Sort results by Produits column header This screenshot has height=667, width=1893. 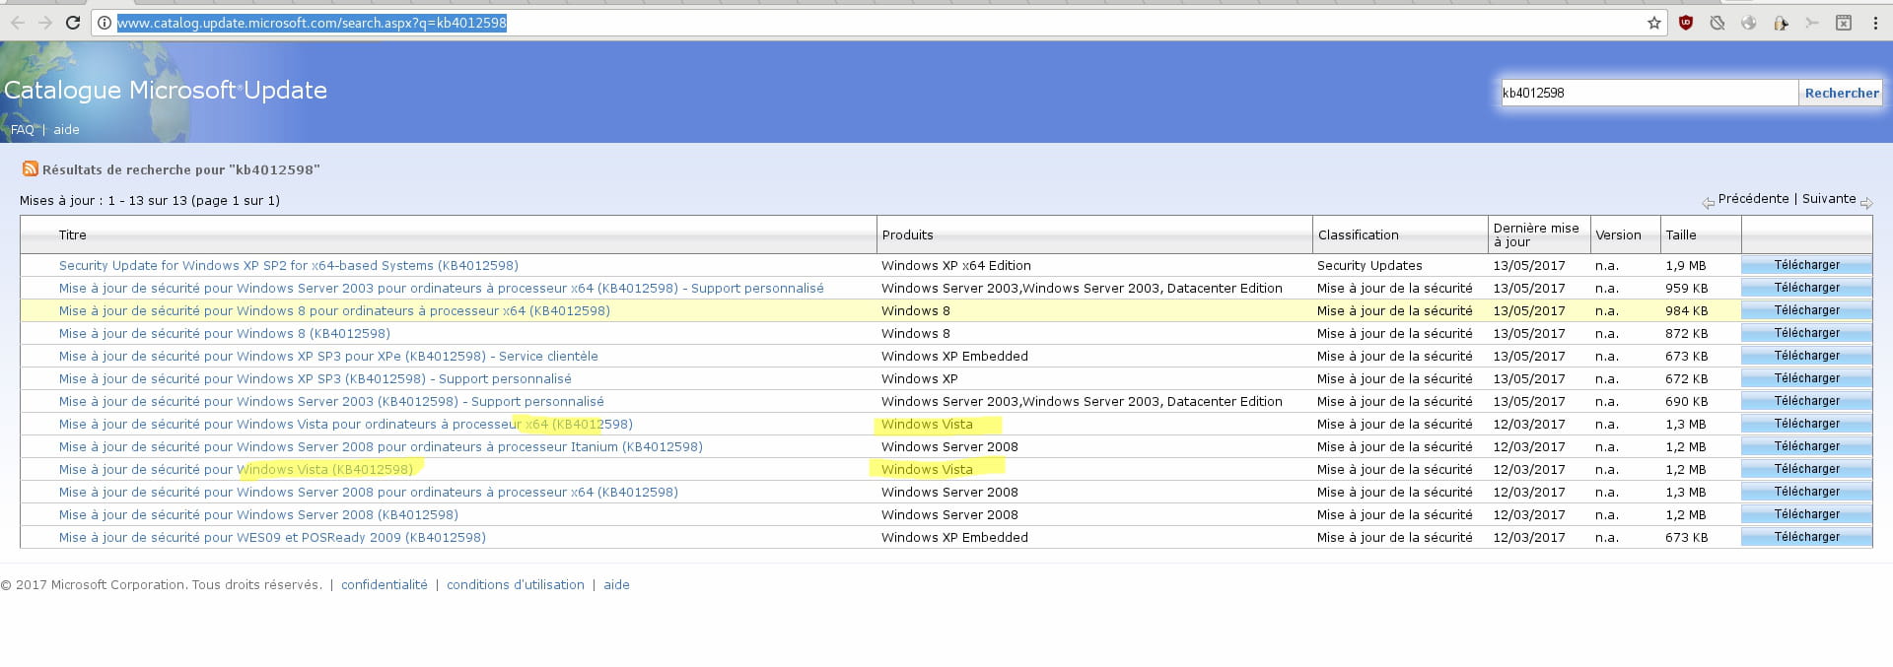907,234
